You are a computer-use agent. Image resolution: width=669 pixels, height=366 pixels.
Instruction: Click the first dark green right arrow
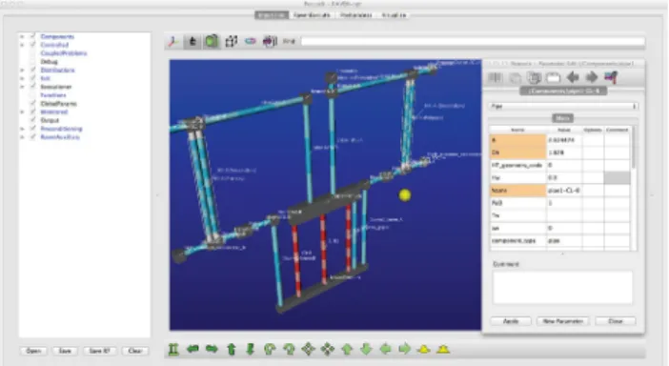[x=212, y=349]
